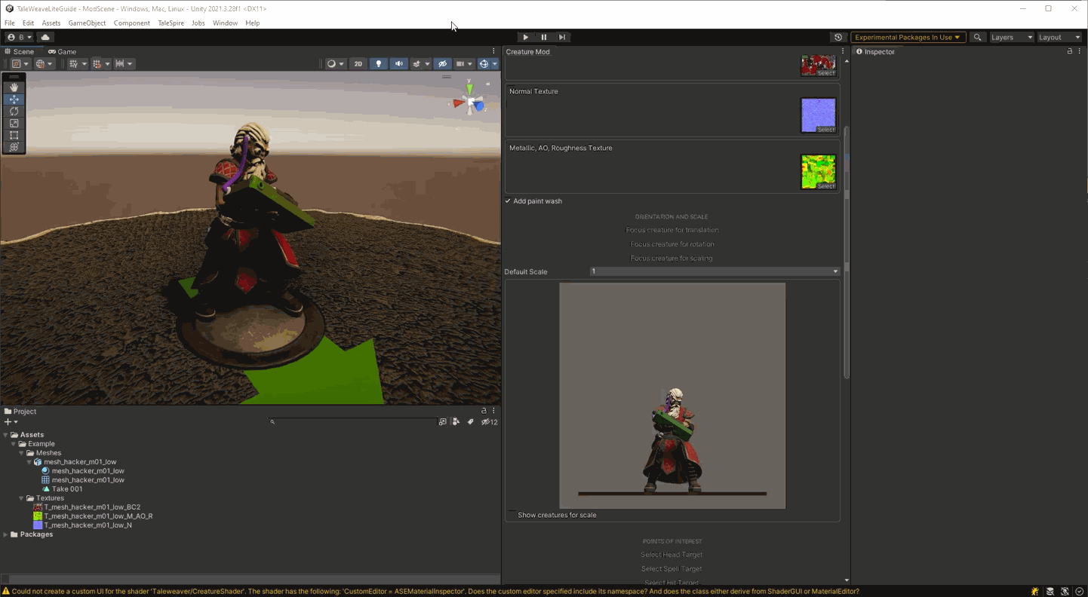This screenshot has width=1088, height=597.
Task: Select the Hand tool in scene toolbar
Action: 14,87
